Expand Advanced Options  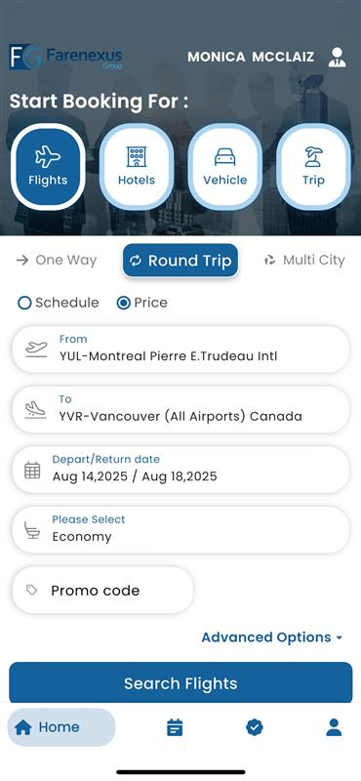pos(272,637)
